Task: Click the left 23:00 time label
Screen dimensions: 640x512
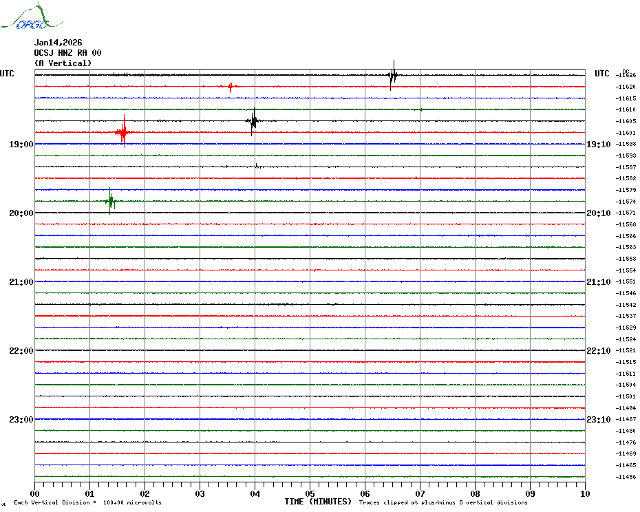Action: click(21, 419)
